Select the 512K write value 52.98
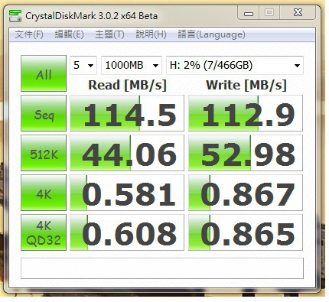329x302 pixels. point(246,153)
